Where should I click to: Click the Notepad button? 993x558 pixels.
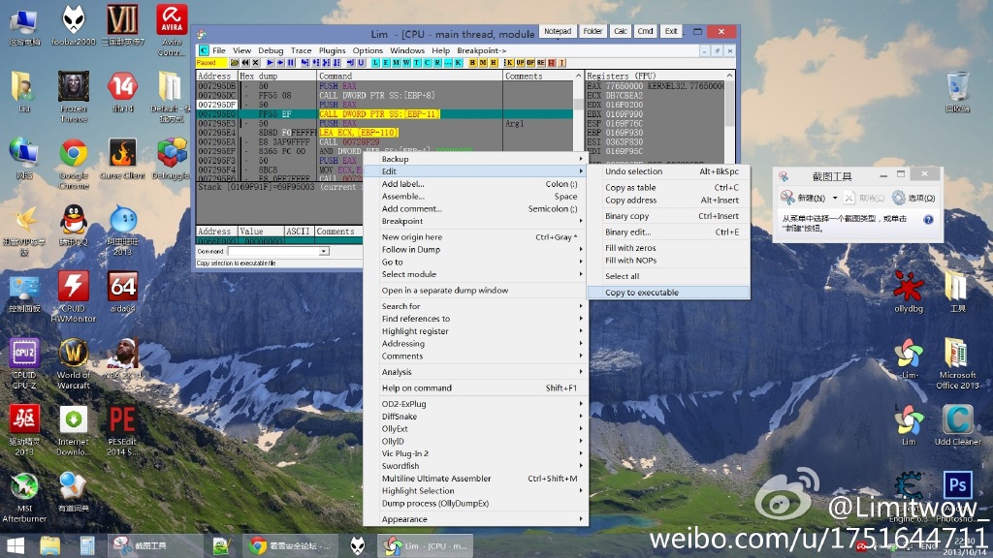[x=558, y=31]
